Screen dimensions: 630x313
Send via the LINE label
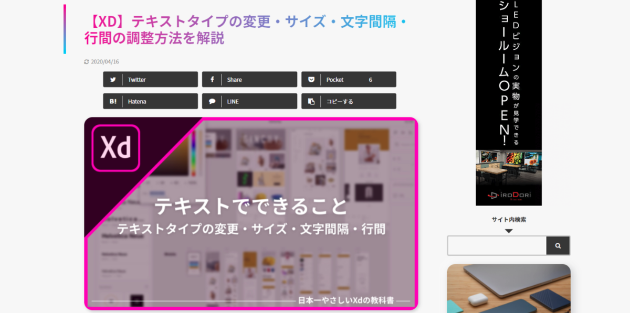click(233, 101)
